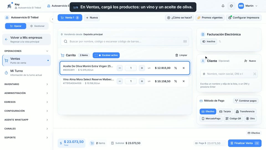Expand the Agente WhatsApp section
266x150 pixels.
coord(26,120)
